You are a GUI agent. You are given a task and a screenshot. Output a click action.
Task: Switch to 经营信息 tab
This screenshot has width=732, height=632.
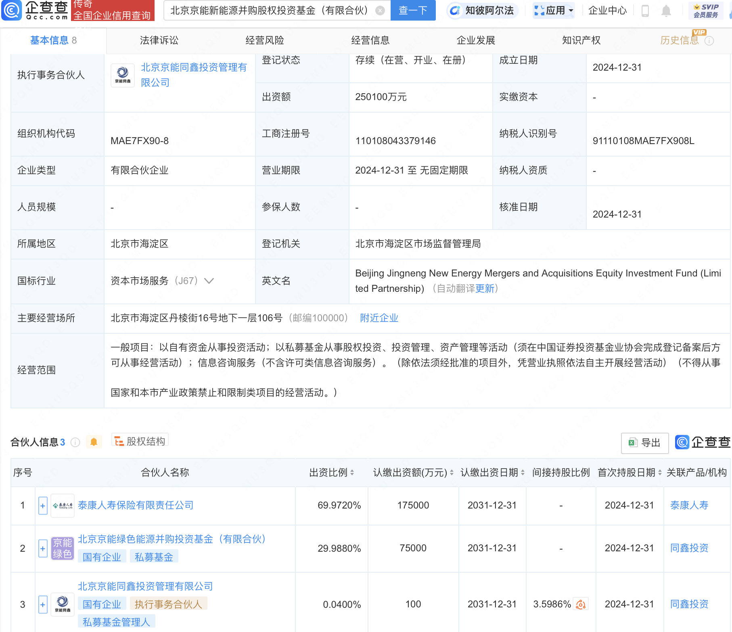coord(370,40)
